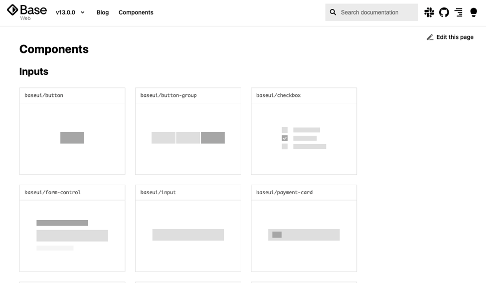Open the baseui/checkbox component preview
486x283 pixels.
(x=304, y=138)
